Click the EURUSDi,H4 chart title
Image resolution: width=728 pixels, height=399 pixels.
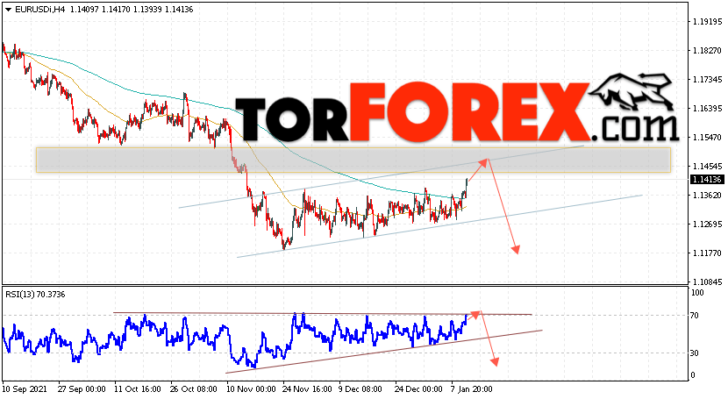40,10
